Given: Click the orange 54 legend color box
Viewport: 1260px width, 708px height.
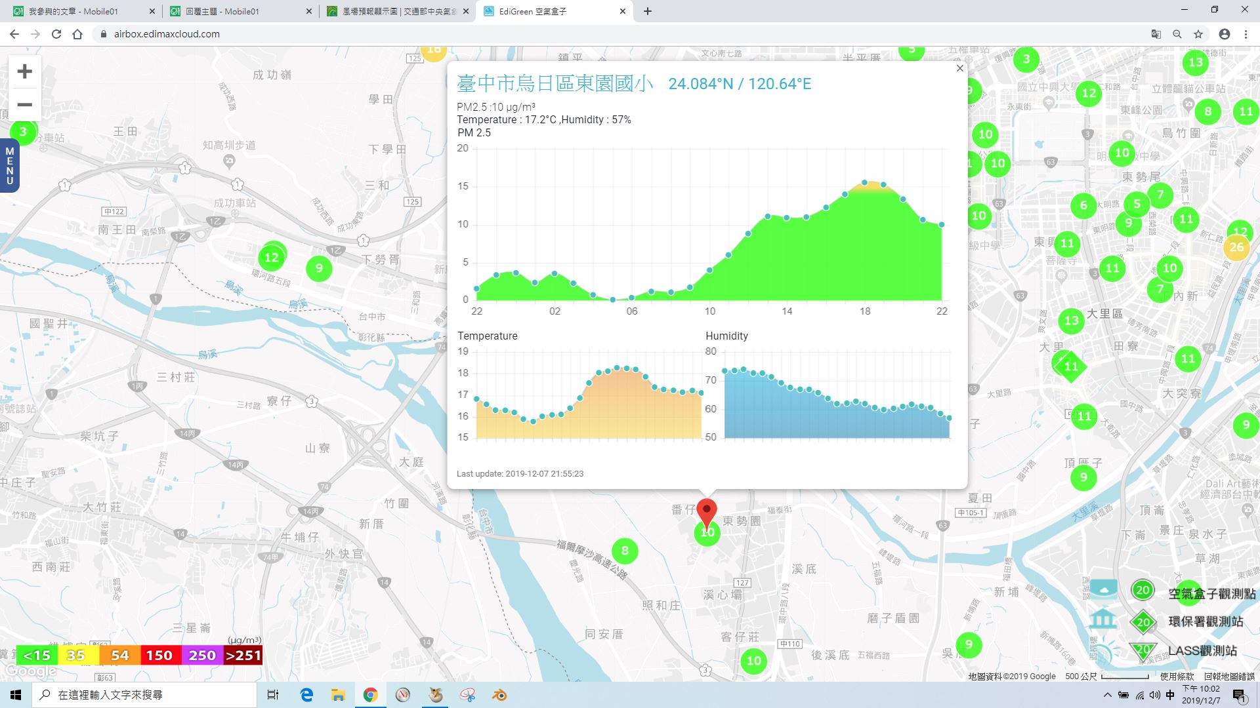Looking at the screenshot, I should click(x=119, y=656).
